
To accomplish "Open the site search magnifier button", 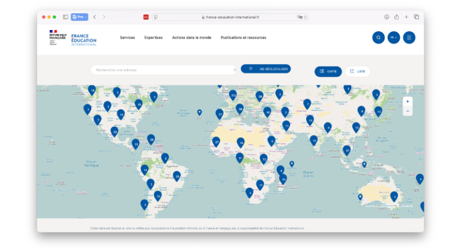I will pyautogui.click(x=378, y=37).
